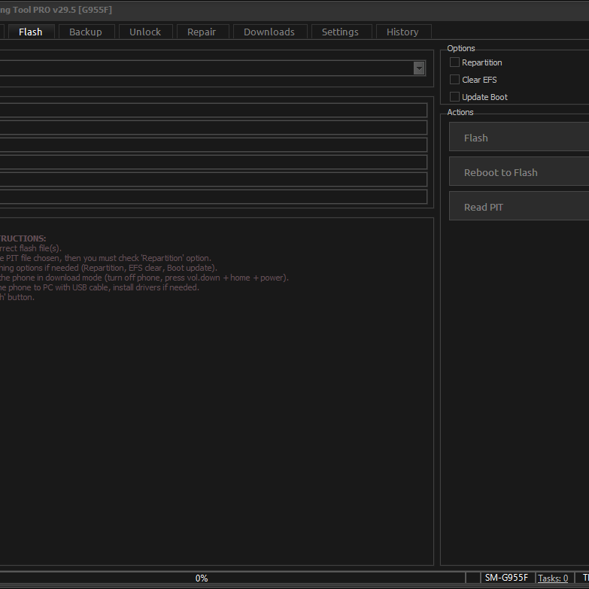Click the first file path input field

tap(214, 111)
